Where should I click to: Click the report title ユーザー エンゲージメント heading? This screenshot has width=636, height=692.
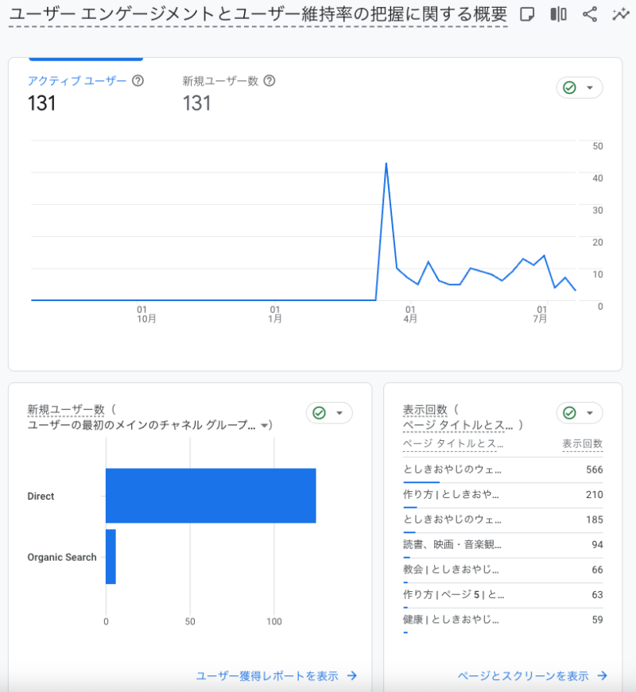[258, 14]
